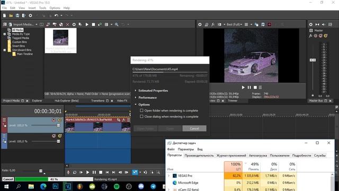Click the dim output speaker icon

(x=324, y=24)
